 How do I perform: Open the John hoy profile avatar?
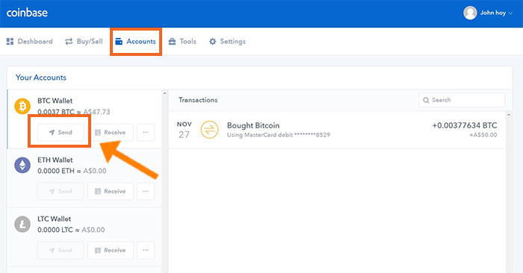click(x=470, y=13)
